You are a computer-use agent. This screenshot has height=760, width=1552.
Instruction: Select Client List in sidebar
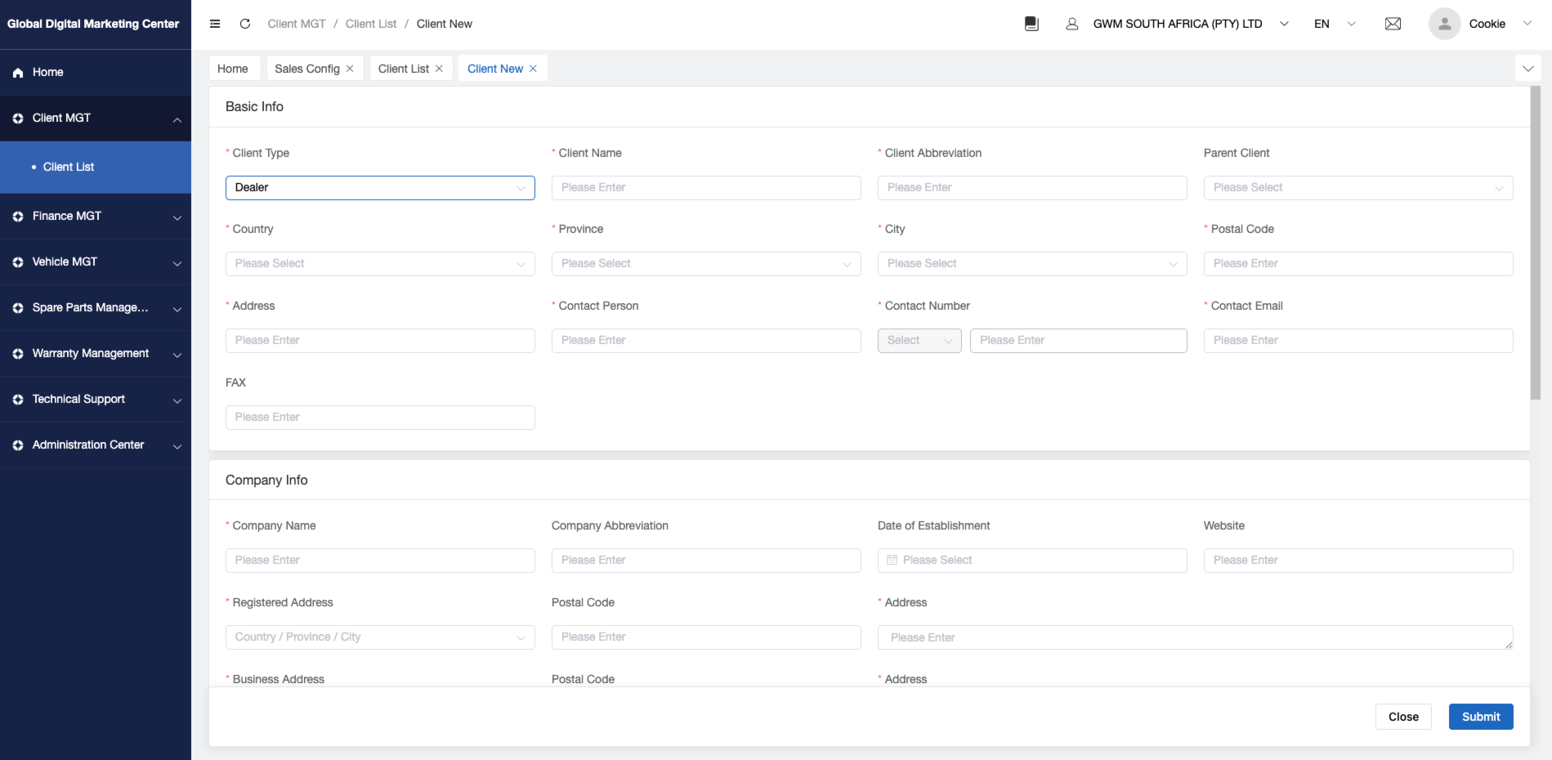click(x=69, y=167)
